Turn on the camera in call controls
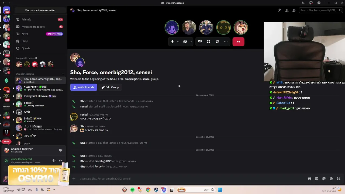The width and height of the screenshot is (345, 194). click(x=185, y=42)
